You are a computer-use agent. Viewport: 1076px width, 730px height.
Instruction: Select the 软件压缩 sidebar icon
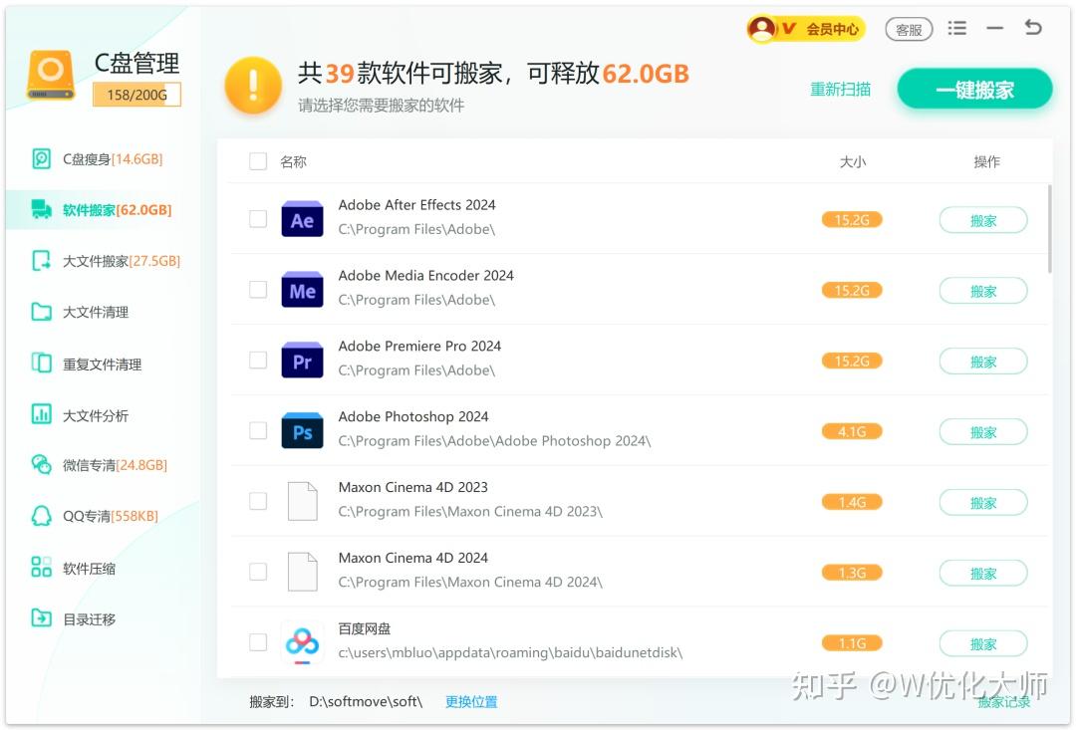(x=41, y=567)
